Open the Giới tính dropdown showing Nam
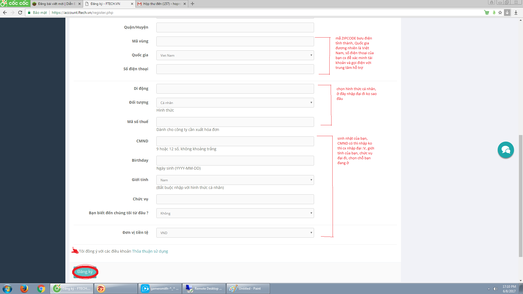 (x=235, y=180)
